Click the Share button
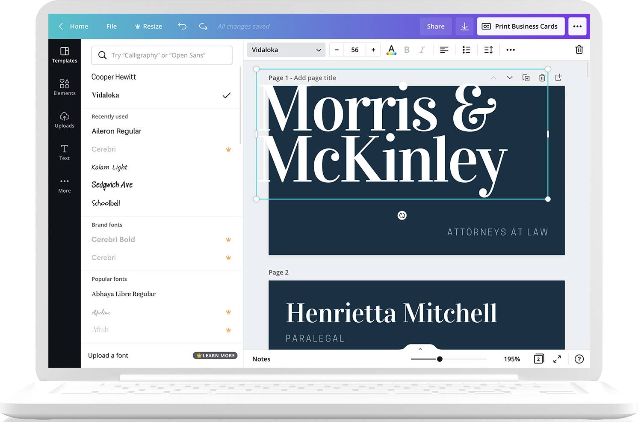638x422 pixels. click(435, 26)
